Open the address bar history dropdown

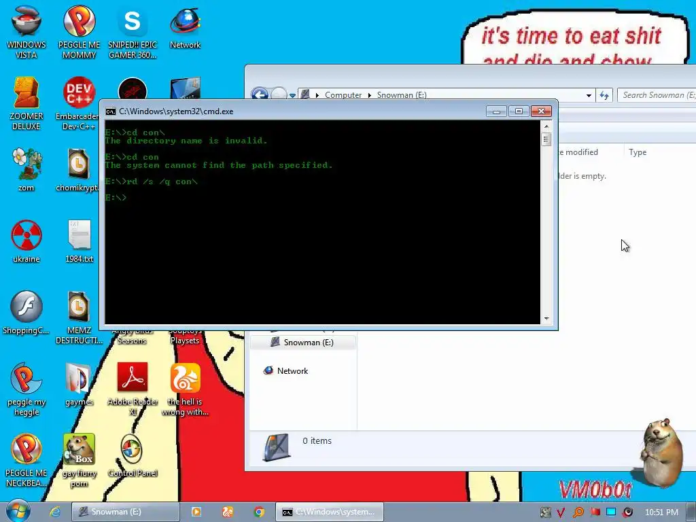point(589,95)
